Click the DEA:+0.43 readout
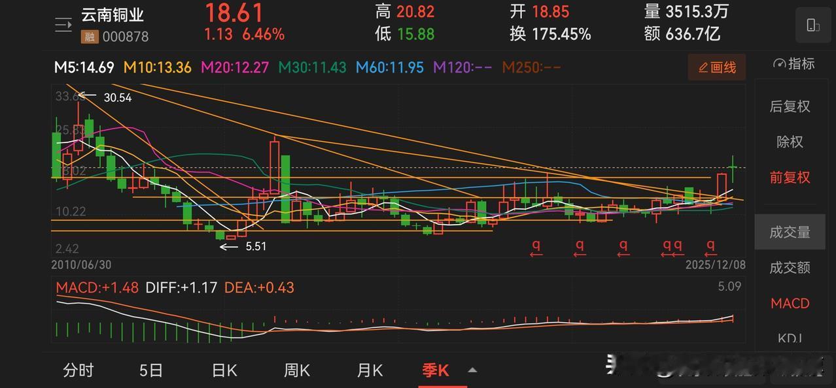Image resolution: width=836 pixels, height=388 pixels. pos(259,287)
